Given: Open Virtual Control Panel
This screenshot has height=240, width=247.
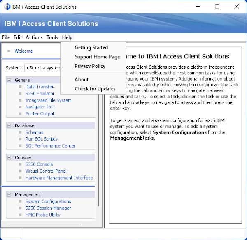Looking at the screenshot, I should (46, 171).
